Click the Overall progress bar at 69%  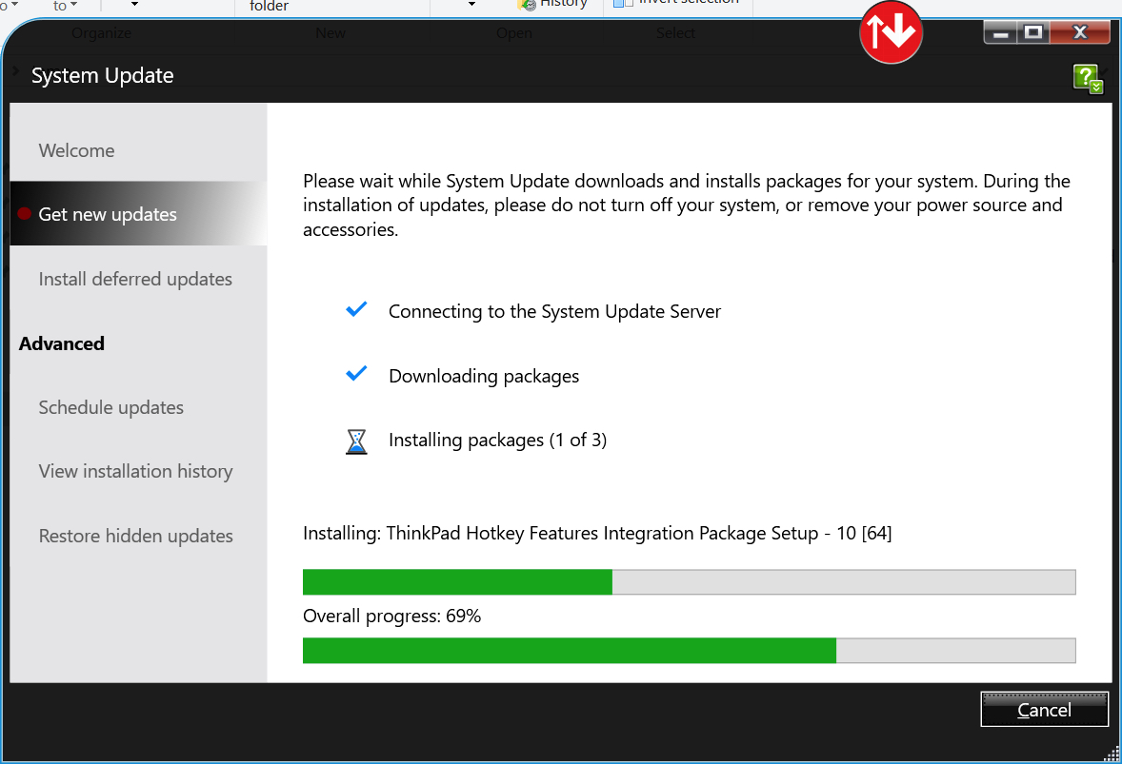pyautogui.click(x=689, y=651)
